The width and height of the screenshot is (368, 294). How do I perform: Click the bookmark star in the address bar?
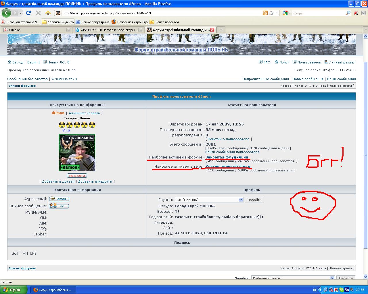(x=271, y=13)
